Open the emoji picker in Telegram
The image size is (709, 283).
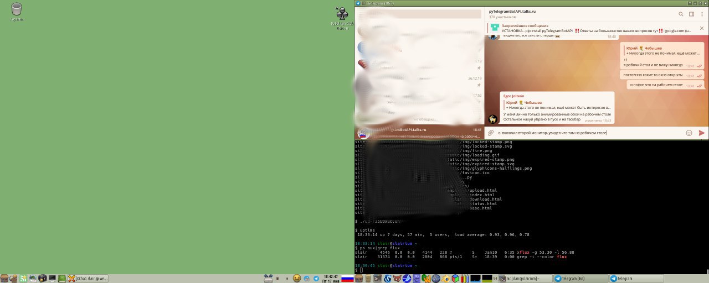tap(689, 133)
